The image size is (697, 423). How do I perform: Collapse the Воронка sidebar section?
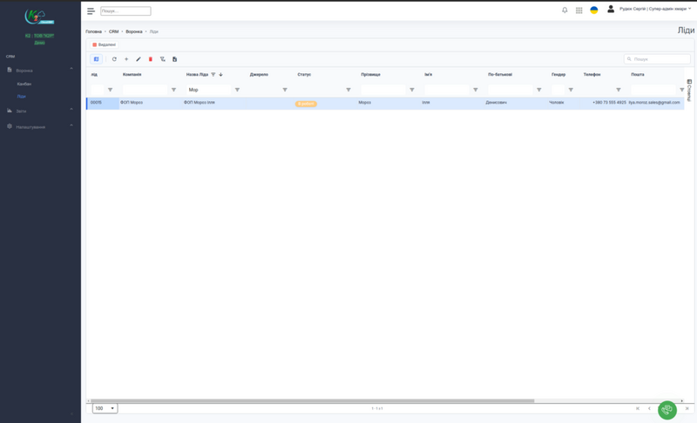(x=71, y=70)
